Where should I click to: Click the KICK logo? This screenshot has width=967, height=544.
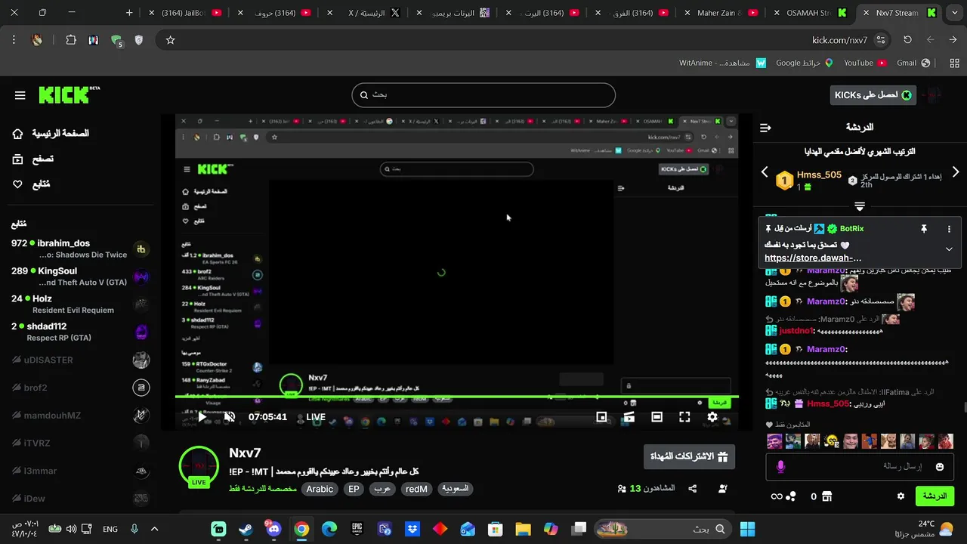tap(69, 94)
